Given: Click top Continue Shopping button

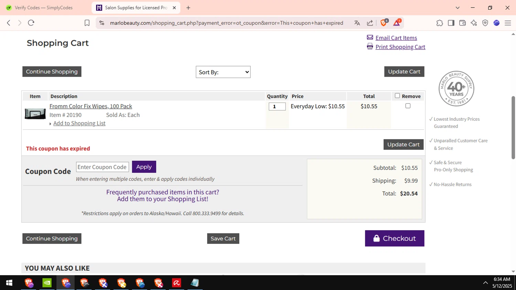Looking at the screenshot, I should point(52,72).
